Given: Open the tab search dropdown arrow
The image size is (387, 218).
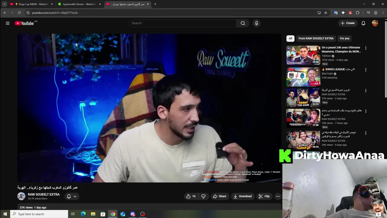Looking at the screenshot, I should (x=4, y=4).
